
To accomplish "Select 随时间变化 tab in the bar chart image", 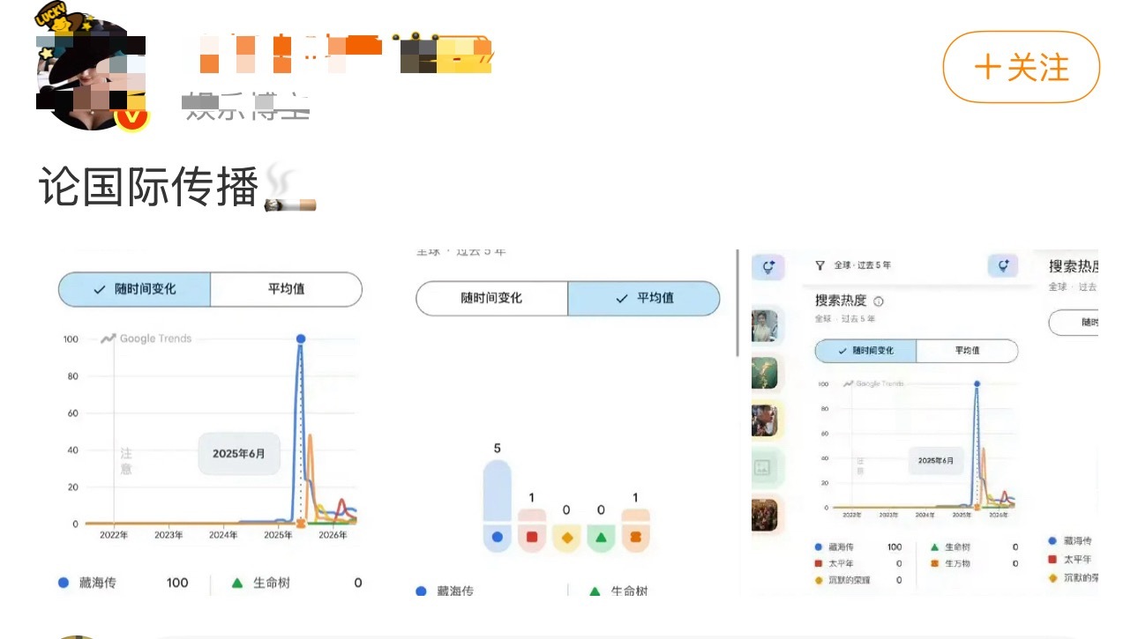I will [491, 298].
